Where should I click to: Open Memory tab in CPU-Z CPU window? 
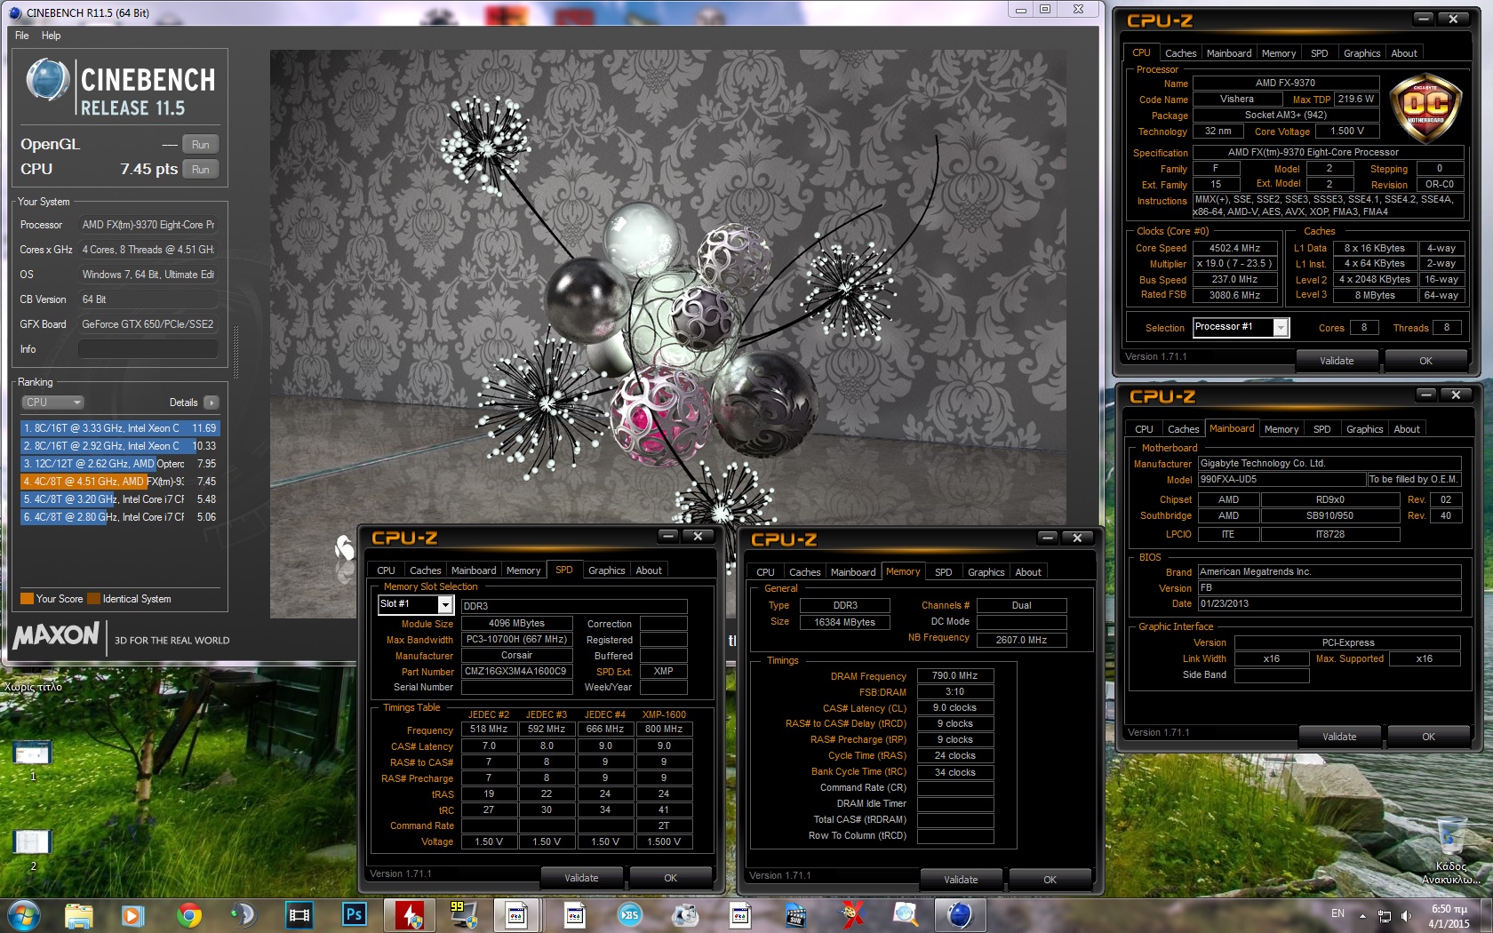(x=1279, y=53)
